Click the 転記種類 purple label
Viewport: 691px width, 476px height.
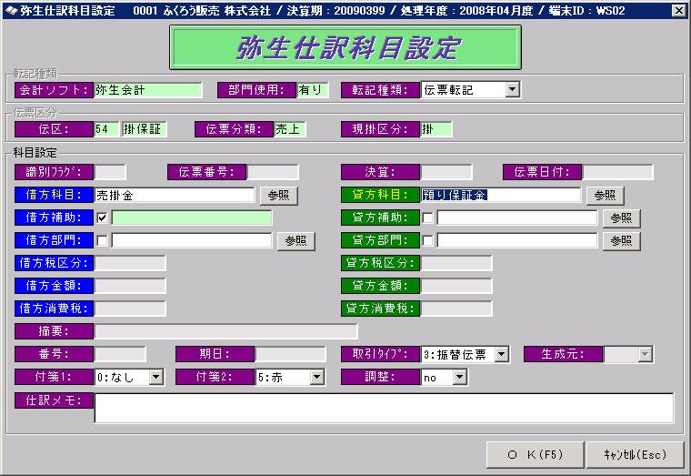coord(380,90)
